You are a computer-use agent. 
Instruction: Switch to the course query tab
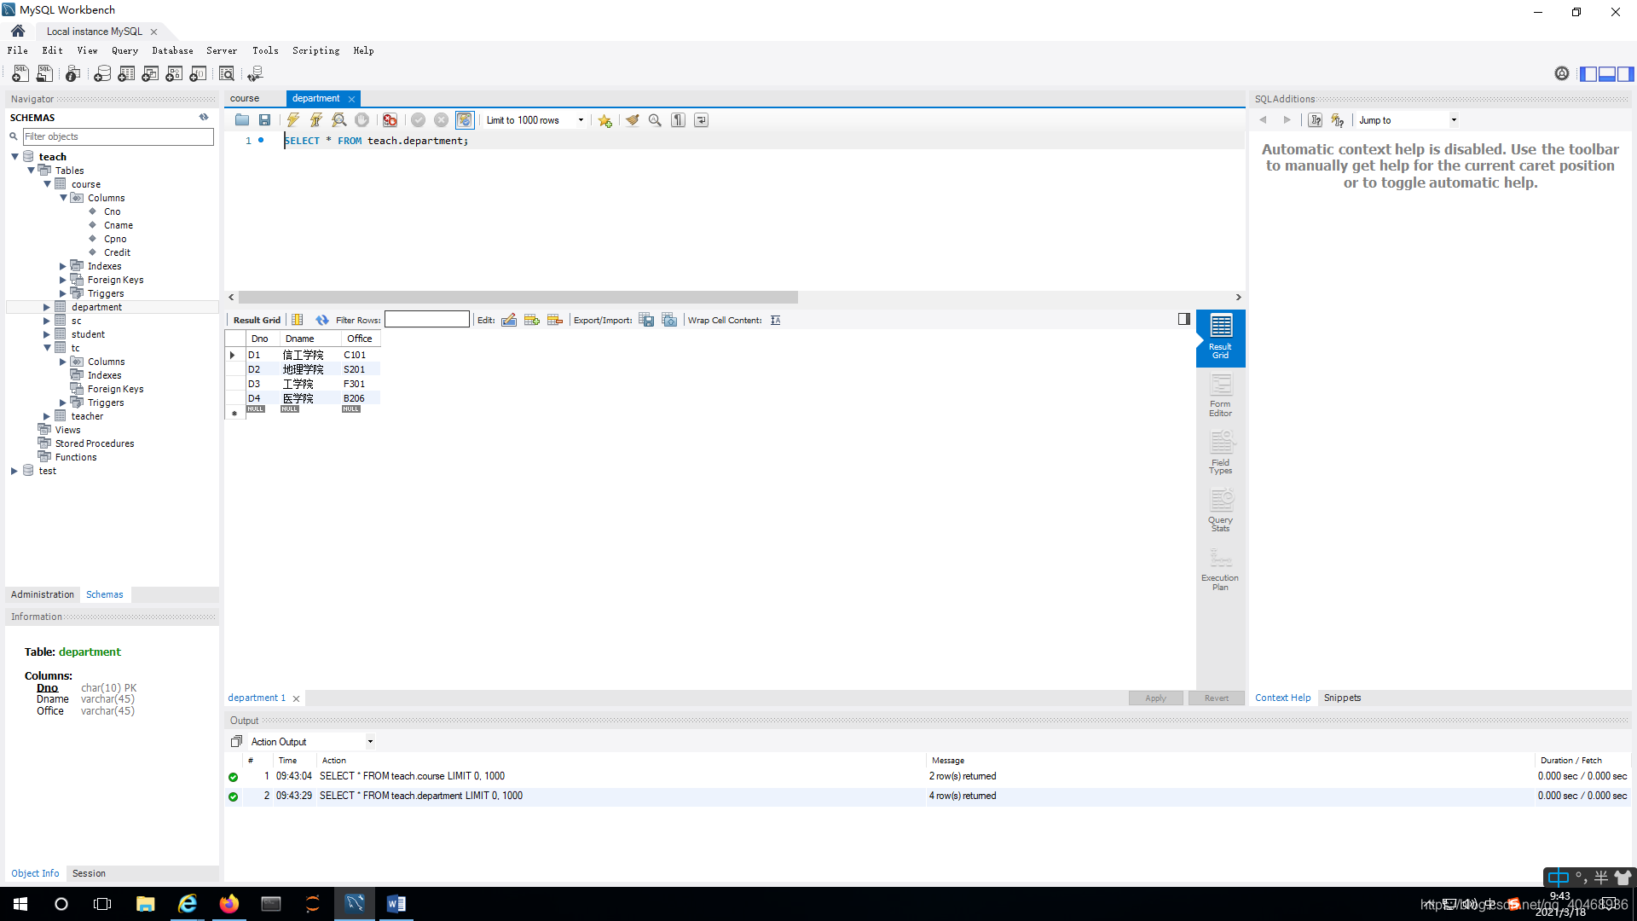click(245, 98)
